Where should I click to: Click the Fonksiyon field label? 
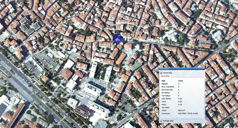point(165,114)
